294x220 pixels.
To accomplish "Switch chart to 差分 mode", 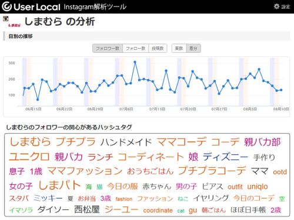I will (193, 48).
